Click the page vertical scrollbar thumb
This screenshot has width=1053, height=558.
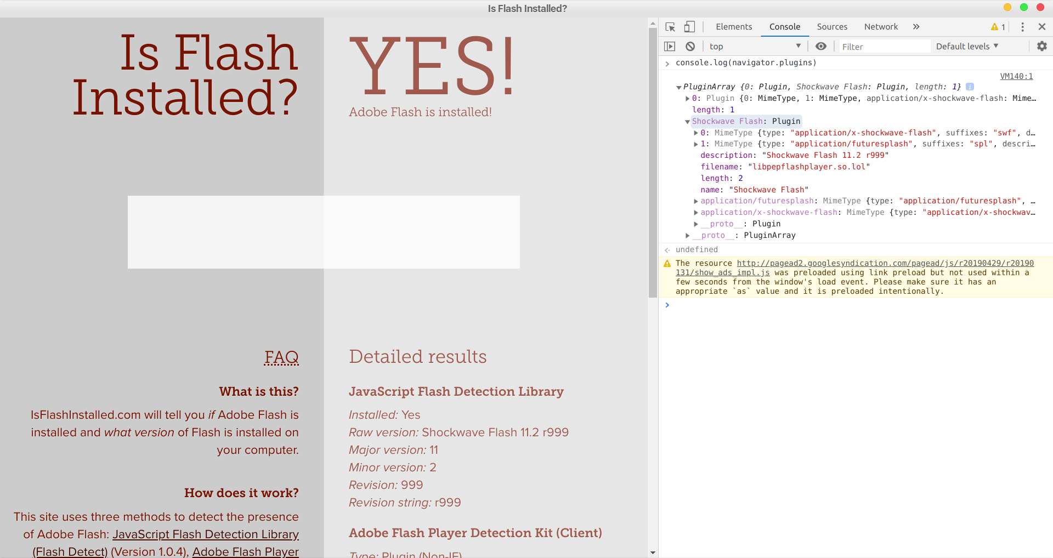653,162
